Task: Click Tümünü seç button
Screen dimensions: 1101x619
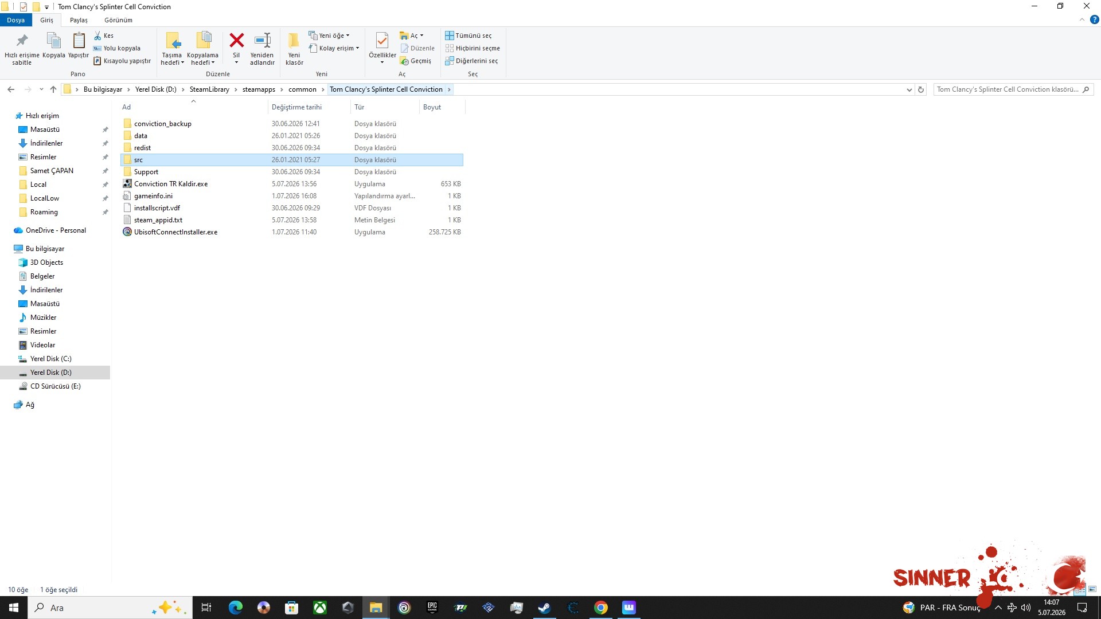Action: click(468, 36)
